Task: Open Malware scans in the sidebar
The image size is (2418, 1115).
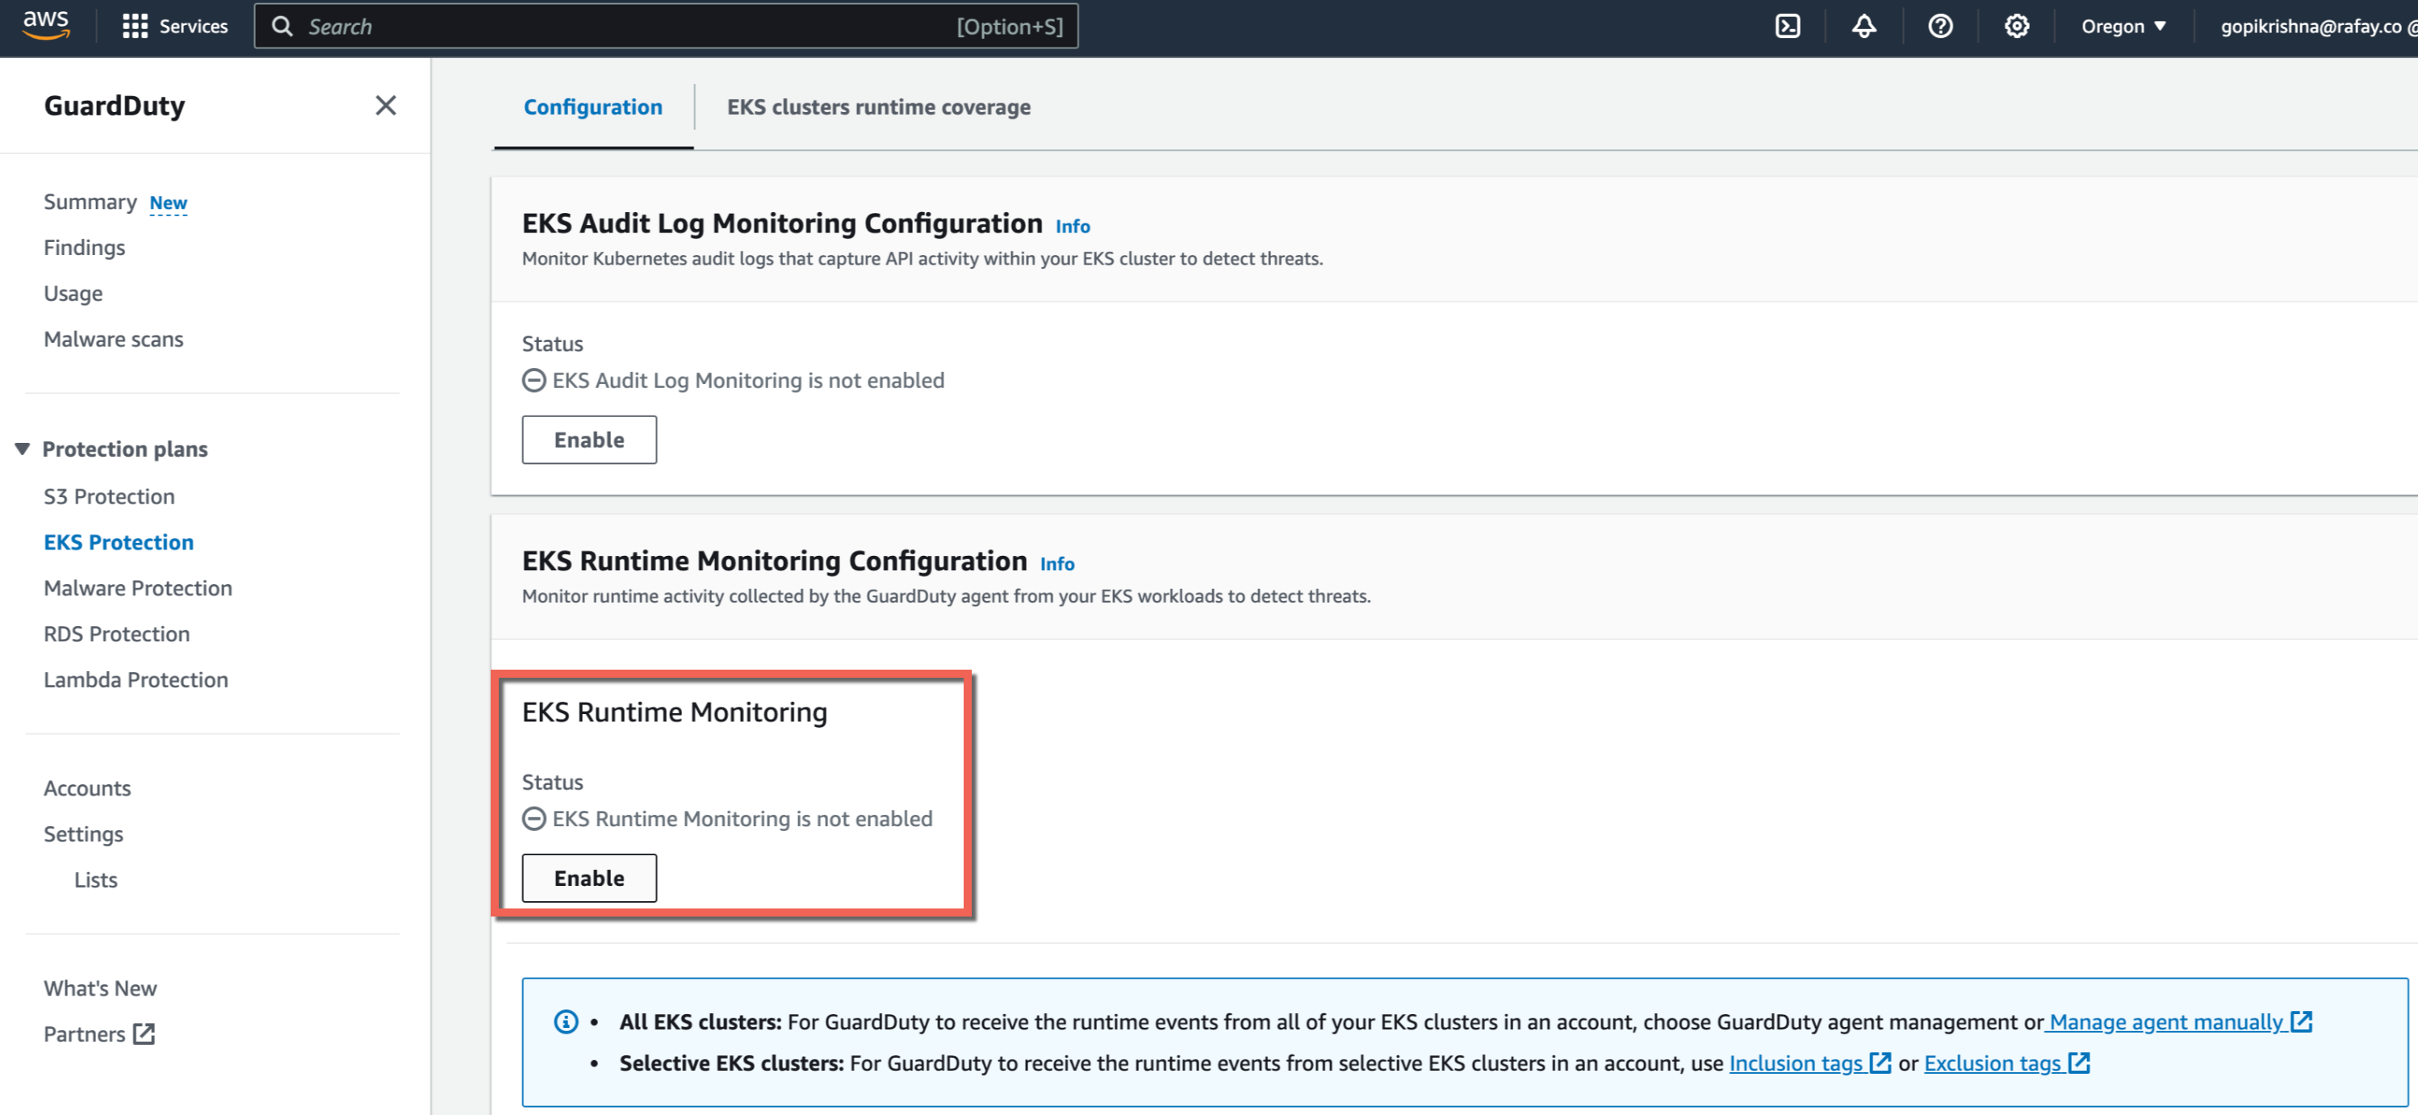Action: 114,339
